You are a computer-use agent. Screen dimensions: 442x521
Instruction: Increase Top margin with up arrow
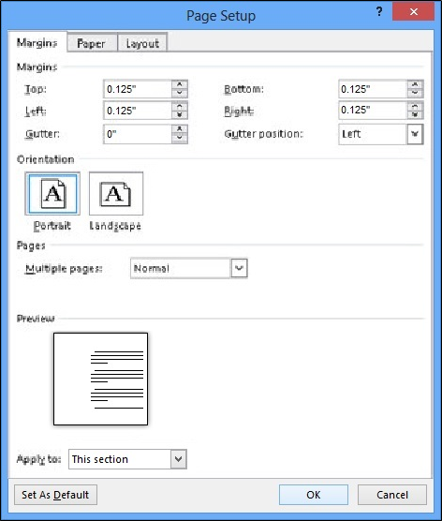180,84
